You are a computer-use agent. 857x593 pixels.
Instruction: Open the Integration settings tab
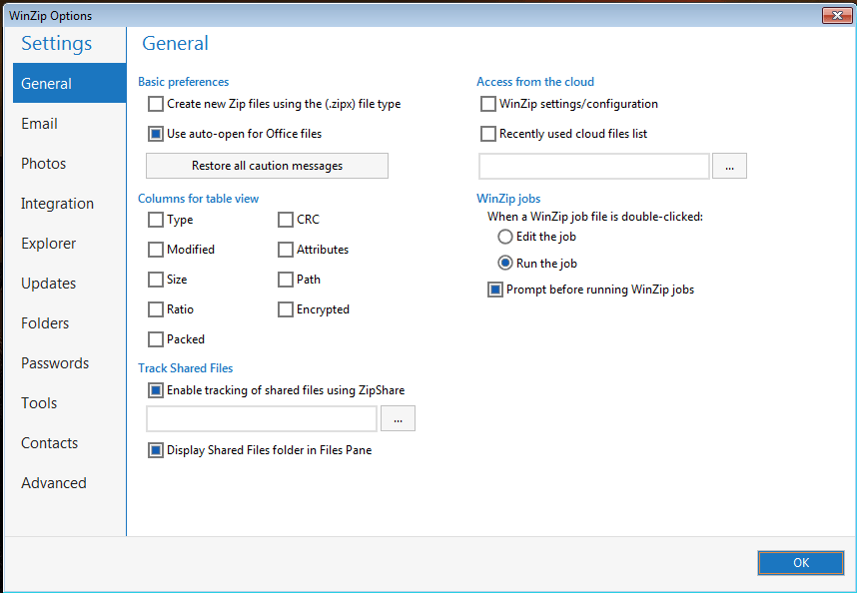[69, 203]
